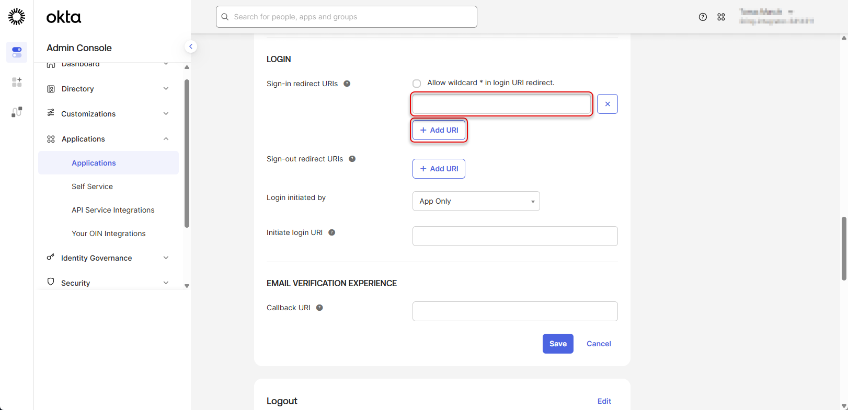Go to API Service Integrations
The image size is (848, 410).
(x=113, y=210)
